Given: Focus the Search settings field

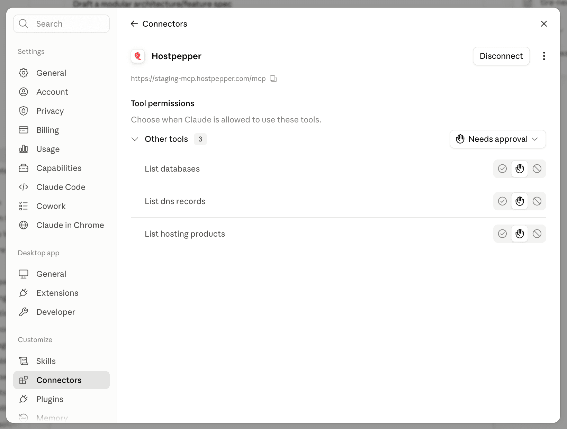Looking at the screenshot, I should [62, 24].
